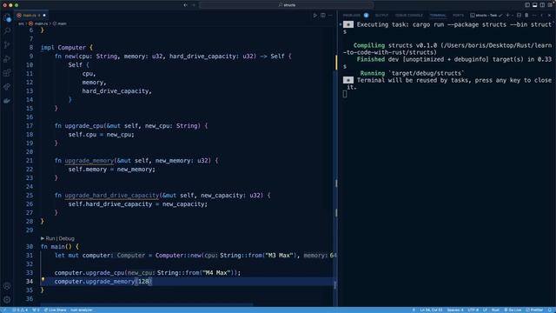Switch to the Ports tab
556x313 pixels.
point(458,16)
